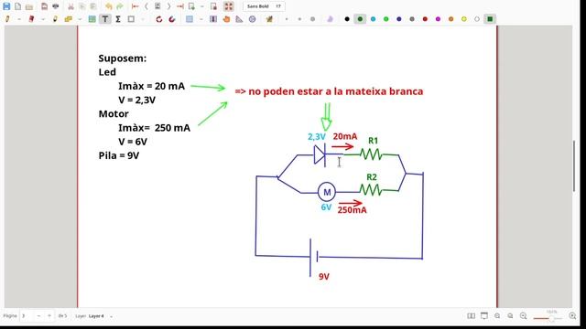Click the fill shape icon
The height and width of the screenshot is (329, 586).
tap(330, 19)
